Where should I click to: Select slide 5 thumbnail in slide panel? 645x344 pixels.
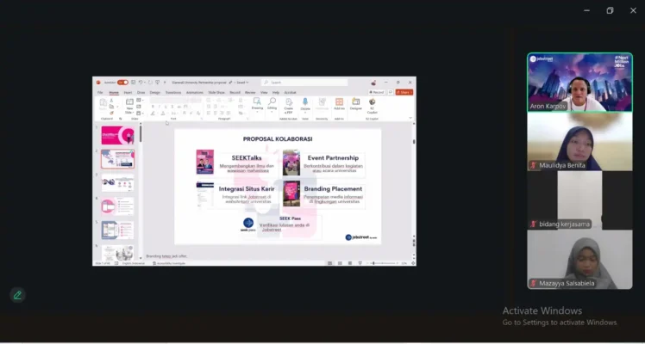(x=117, y=230)
